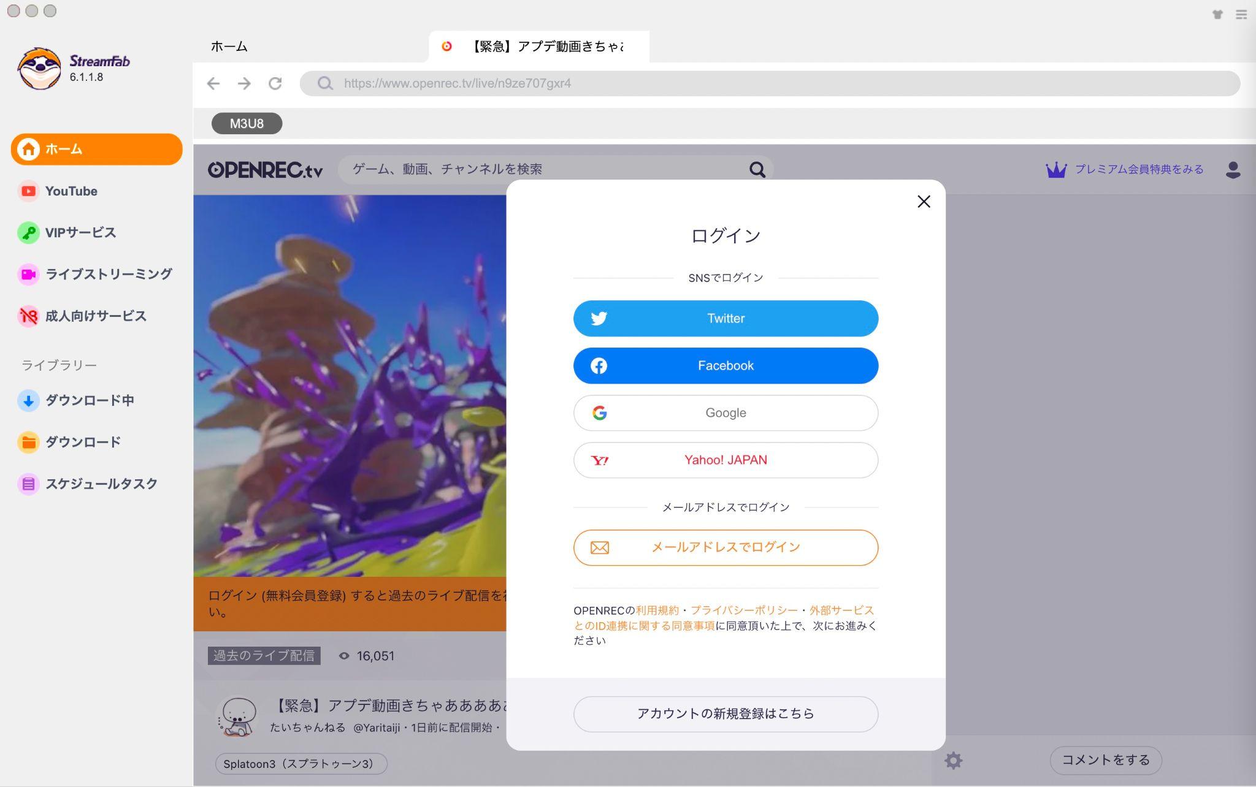Viewport: 1256px width, 787px height.
Task: Click the 過去のライブ配信 label
Action: [264, 656]
